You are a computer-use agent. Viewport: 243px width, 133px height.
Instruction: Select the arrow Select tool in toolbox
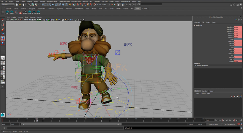[3, 20]
